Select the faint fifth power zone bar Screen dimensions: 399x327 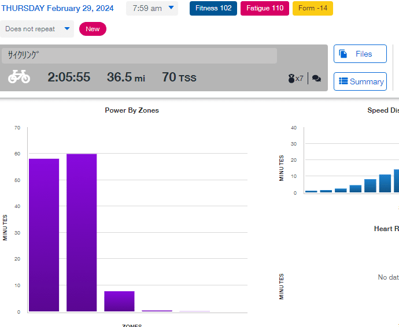click(195, 311)
